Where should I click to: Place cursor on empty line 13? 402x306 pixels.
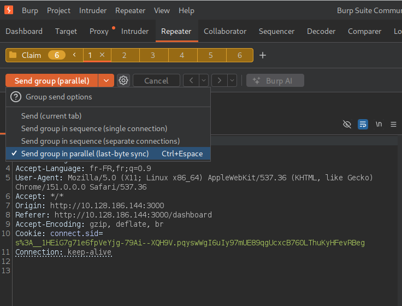(205, 270)
